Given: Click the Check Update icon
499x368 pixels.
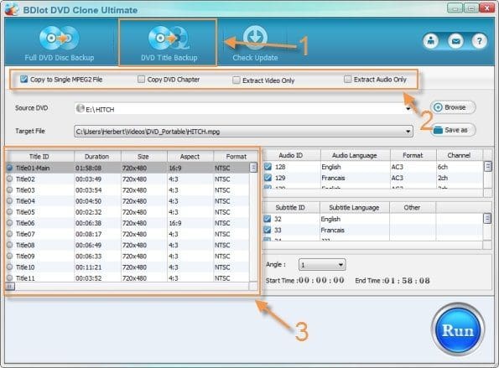Looking at the screenshot, I should point(255,37).
